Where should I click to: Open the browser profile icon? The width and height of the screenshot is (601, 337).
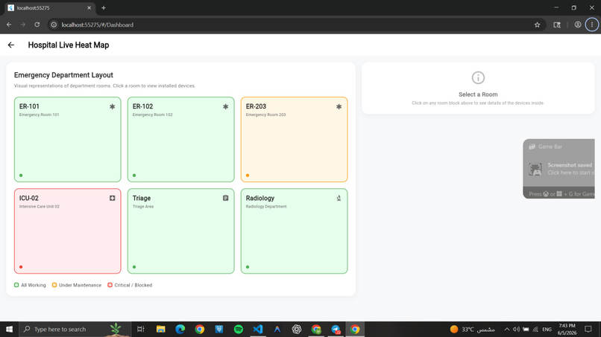pos(578,25)
